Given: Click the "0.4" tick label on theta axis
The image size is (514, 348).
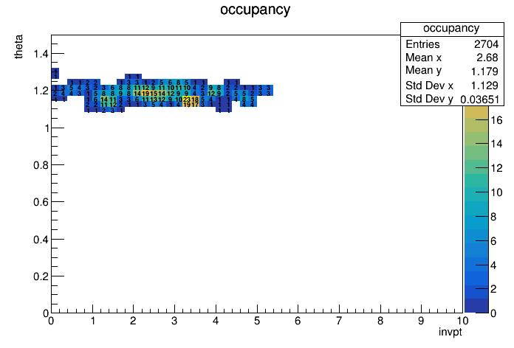Looking at the screenshot, I should tap(41, 240).
